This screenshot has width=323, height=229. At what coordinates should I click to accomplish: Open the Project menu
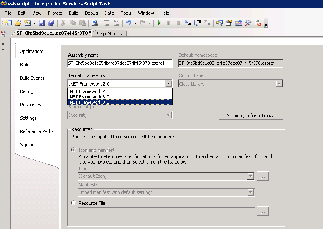coord(55,13)
